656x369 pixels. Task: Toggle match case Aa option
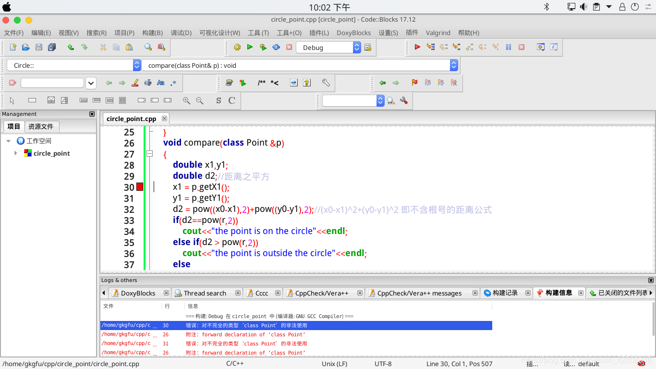click(161, 83)
